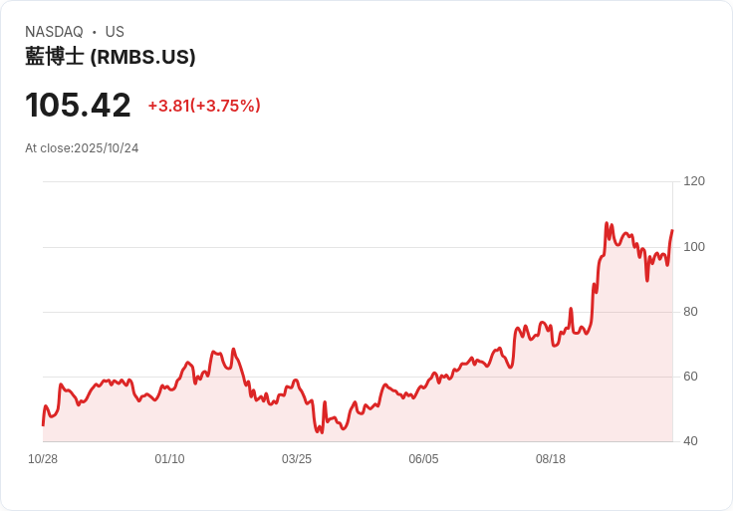The height and width of the screenshot is (511, 733).
Task: Select the 10/28 date on the x-axis
Action: (43, 459)
